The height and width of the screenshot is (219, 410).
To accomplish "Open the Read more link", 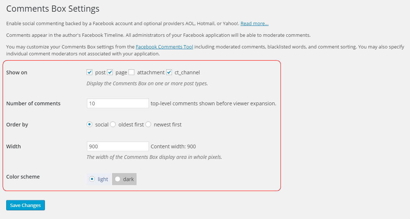I will 254,23.
